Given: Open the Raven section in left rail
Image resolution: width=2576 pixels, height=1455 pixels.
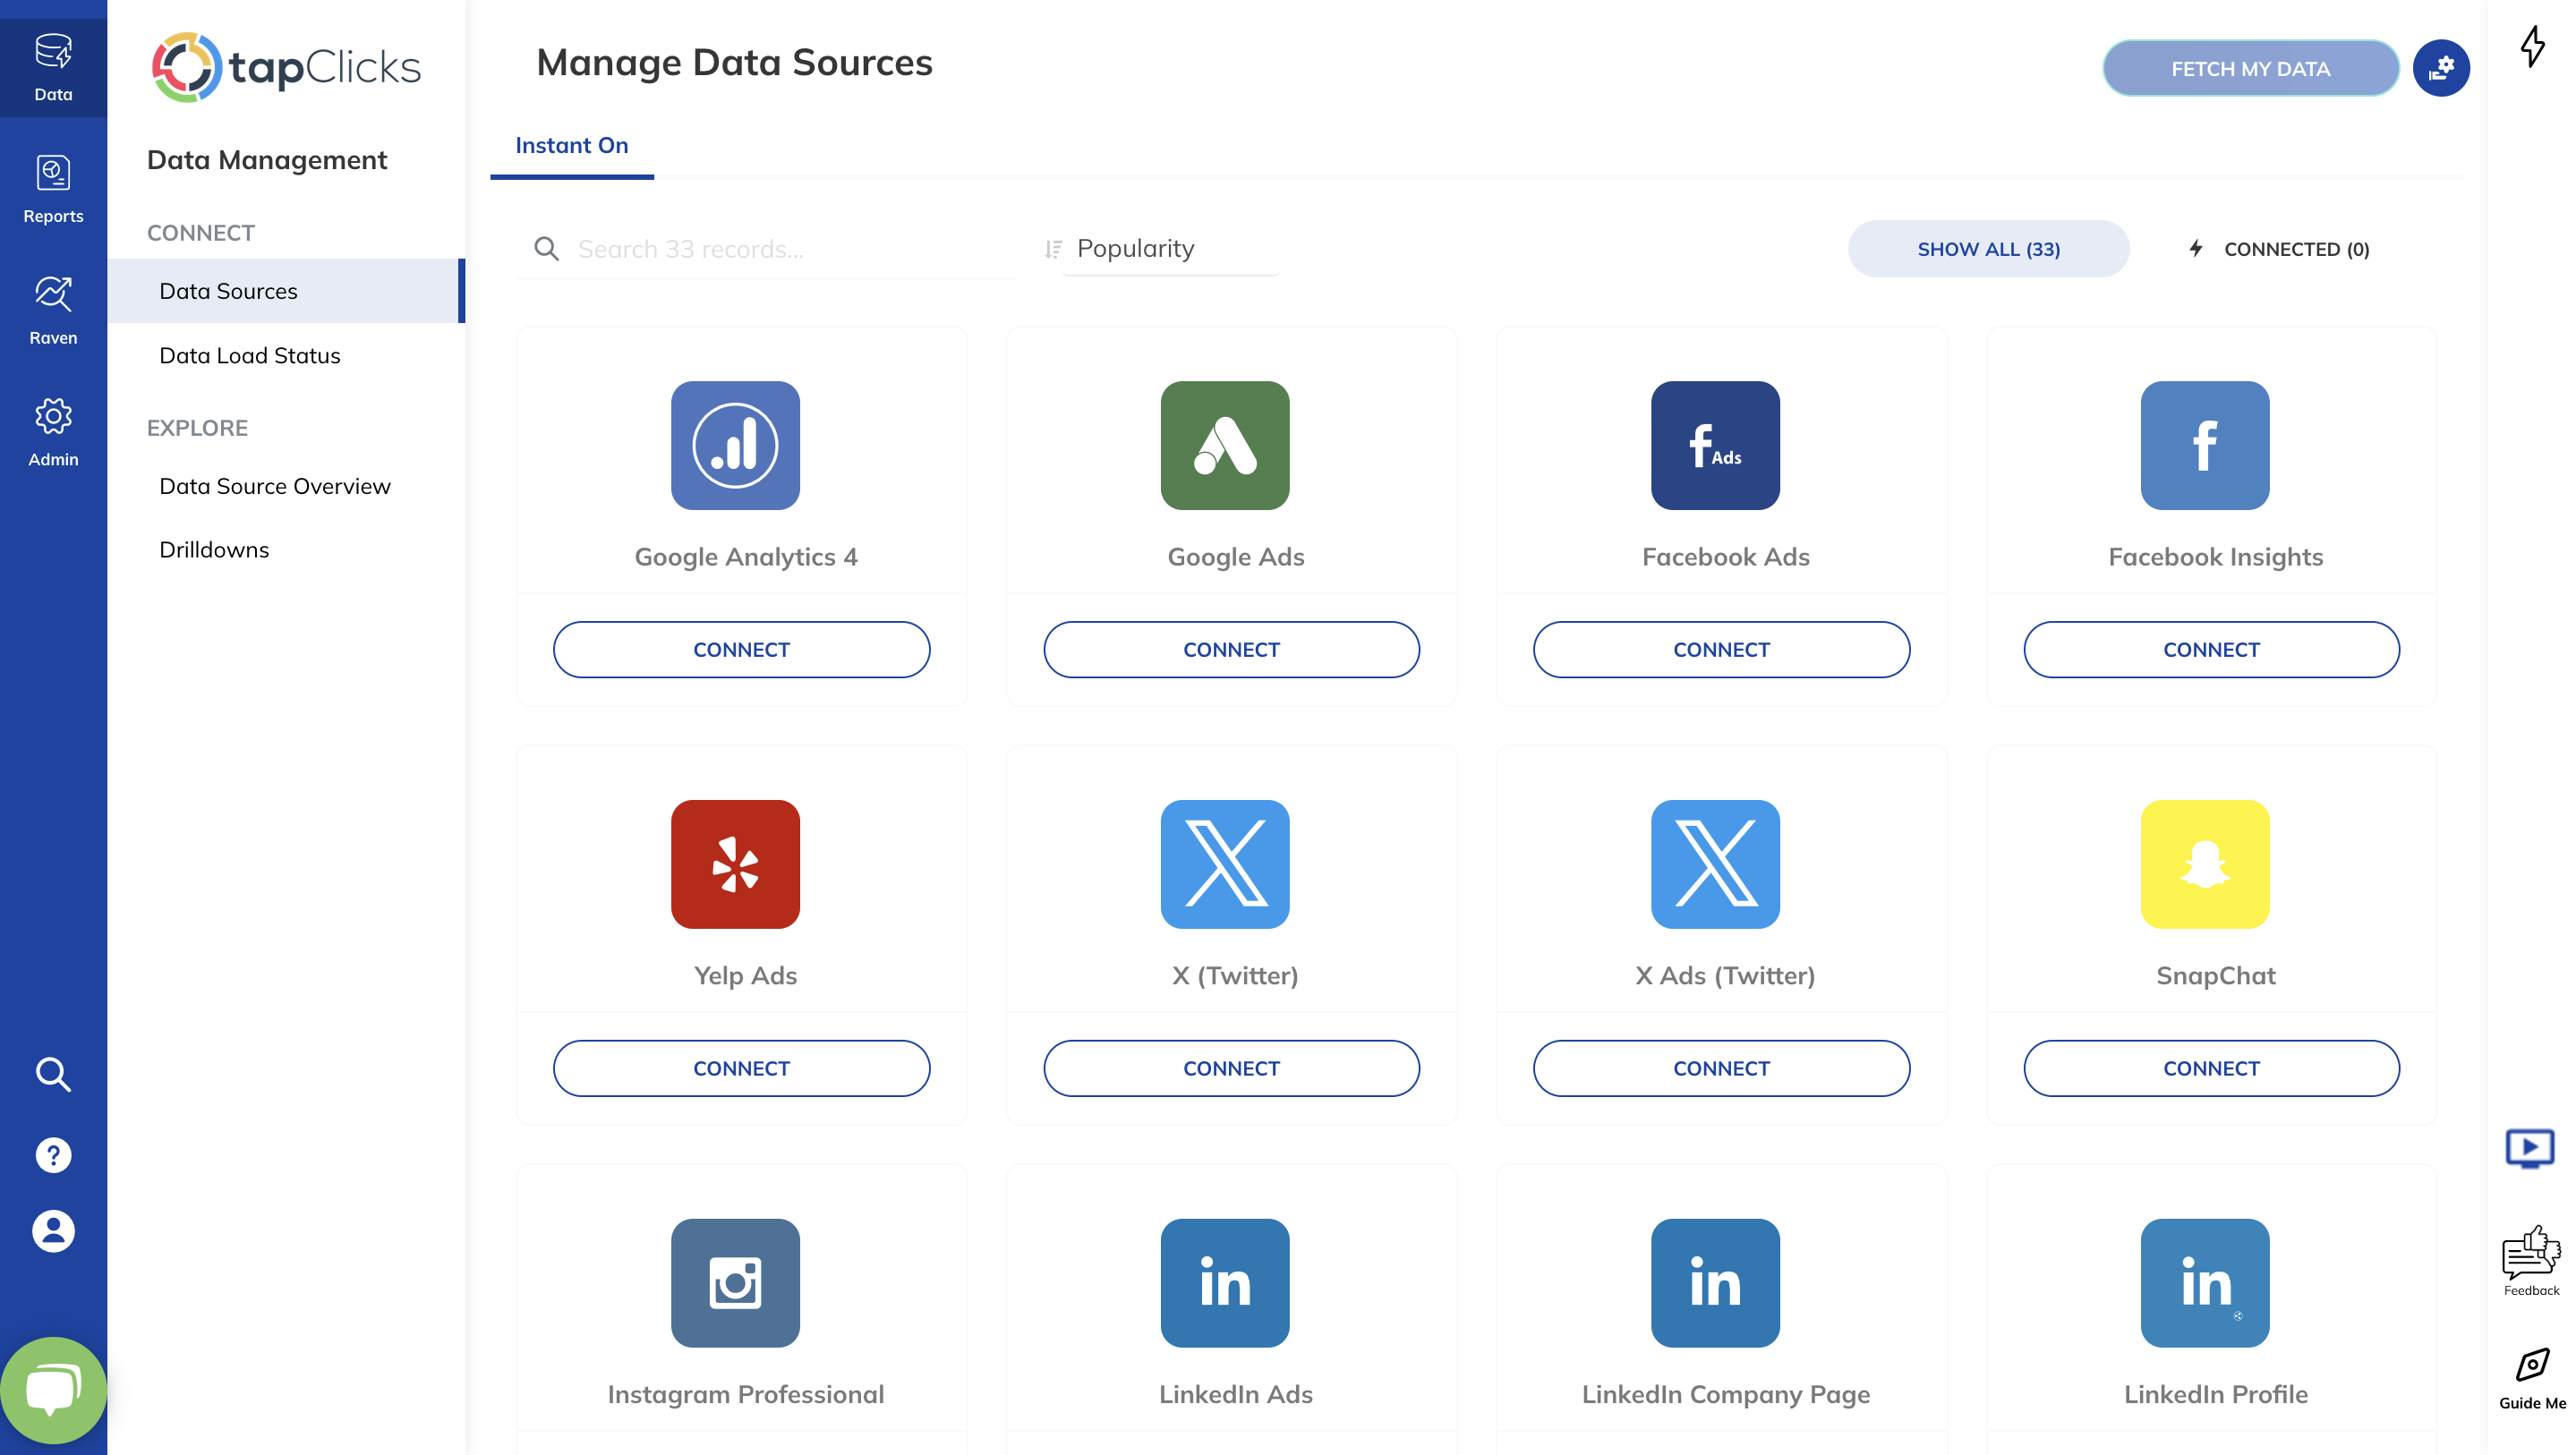Looking at the screenshot, I should (53, 311).
